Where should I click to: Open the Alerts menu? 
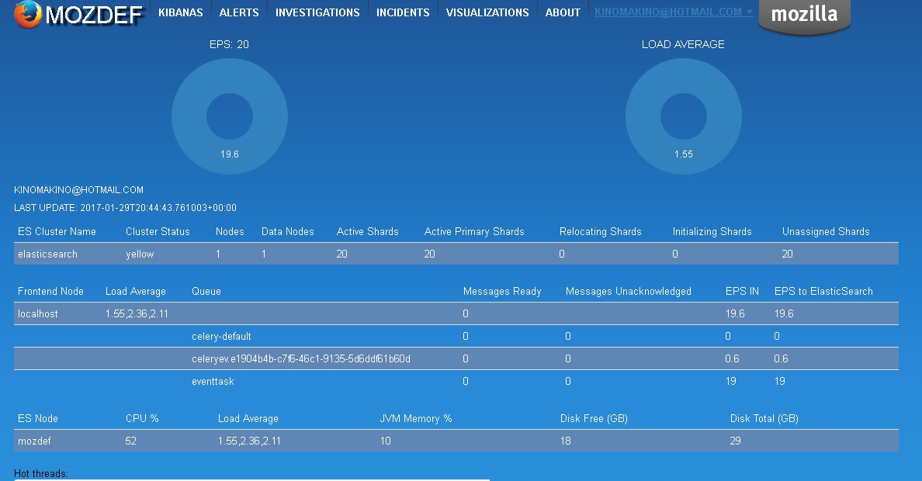[x=239, y=12]
